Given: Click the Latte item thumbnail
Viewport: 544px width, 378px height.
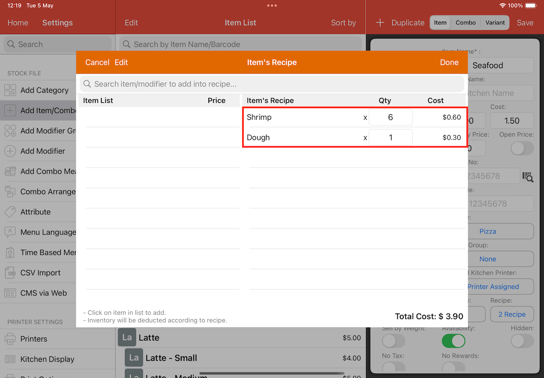Looking at the screenshot, I should (x=127, y=337).
